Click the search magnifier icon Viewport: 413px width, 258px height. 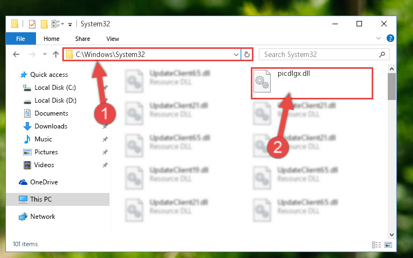[382, 54]
